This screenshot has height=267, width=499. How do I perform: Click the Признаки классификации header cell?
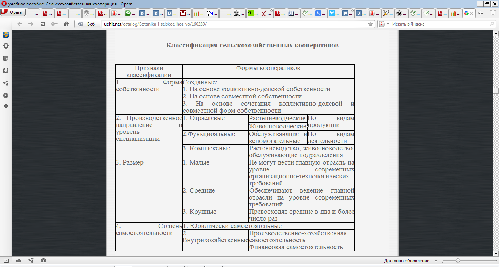pos(149,71)
